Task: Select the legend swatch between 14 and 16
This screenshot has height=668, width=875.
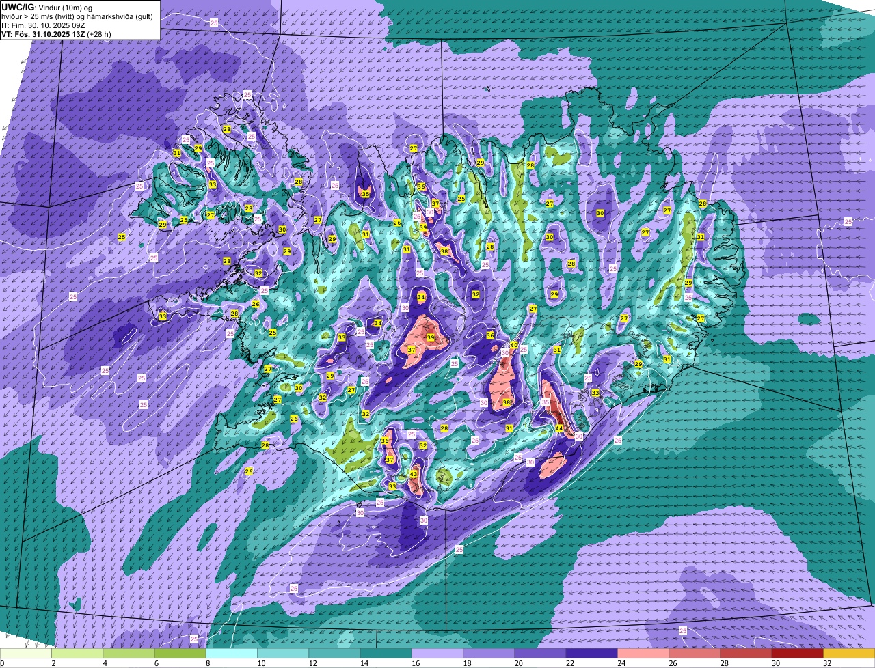Action: (x=386, y=654)
